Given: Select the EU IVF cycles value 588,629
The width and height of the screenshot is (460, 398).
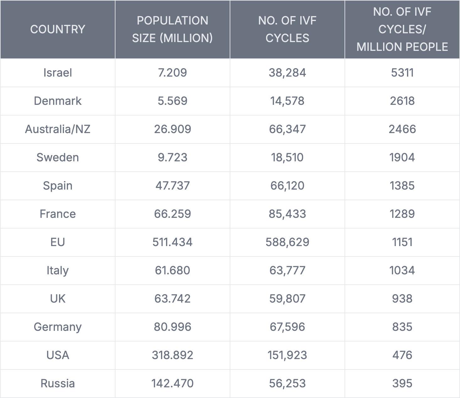Looking at the screenshot, I should coord(287,242).
